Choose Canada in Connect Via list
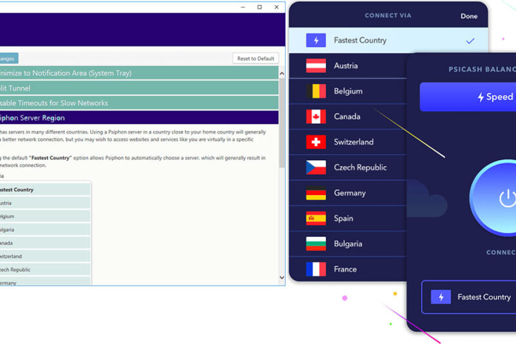This screenshot has width=516, height=344. [x=348, y=117]
